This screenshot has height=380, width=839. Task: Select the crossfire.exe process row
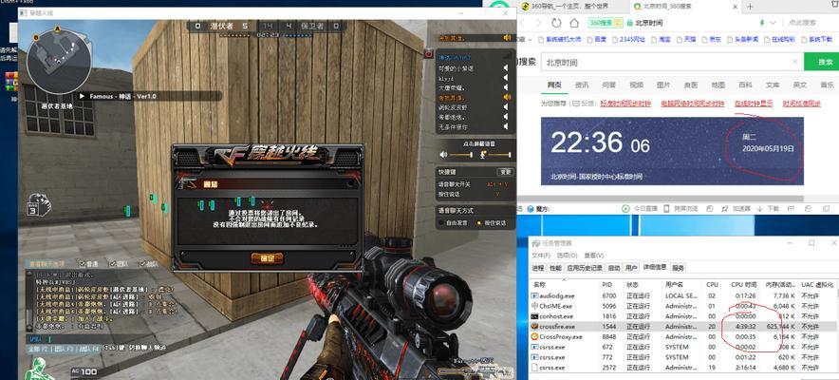682,327
